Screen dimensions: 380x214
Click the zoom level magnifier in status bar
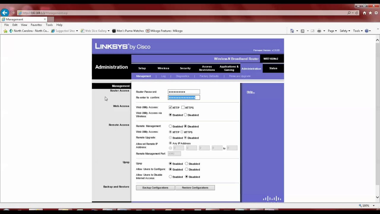(x=360, y=205)
